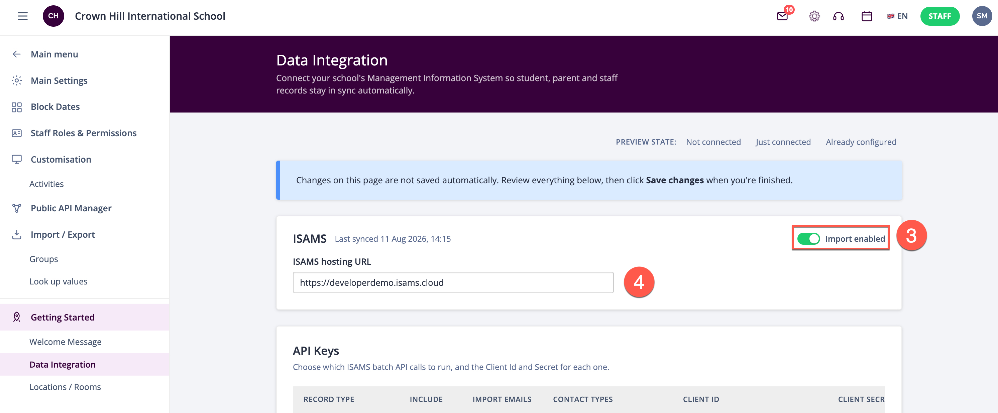Toggle the Import enabled switch
The width and height of the screenshot is (998, 413).
808,239
